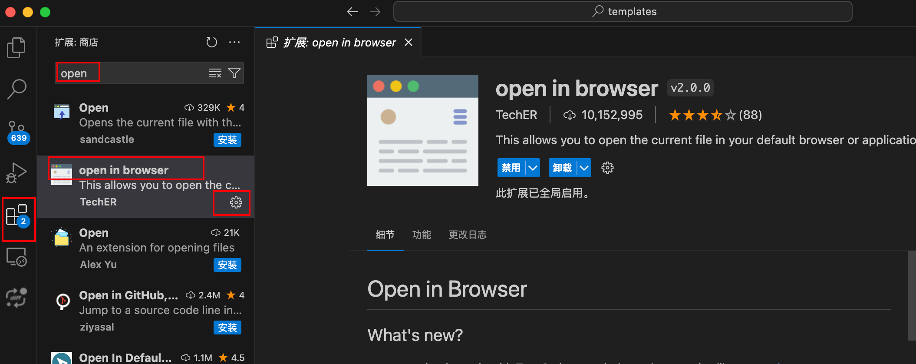The height and width of the screenshot is (364, 916).
Task: Click the details page vertical scrollbar
Action: pyautogui.click(x=912, y=296)
